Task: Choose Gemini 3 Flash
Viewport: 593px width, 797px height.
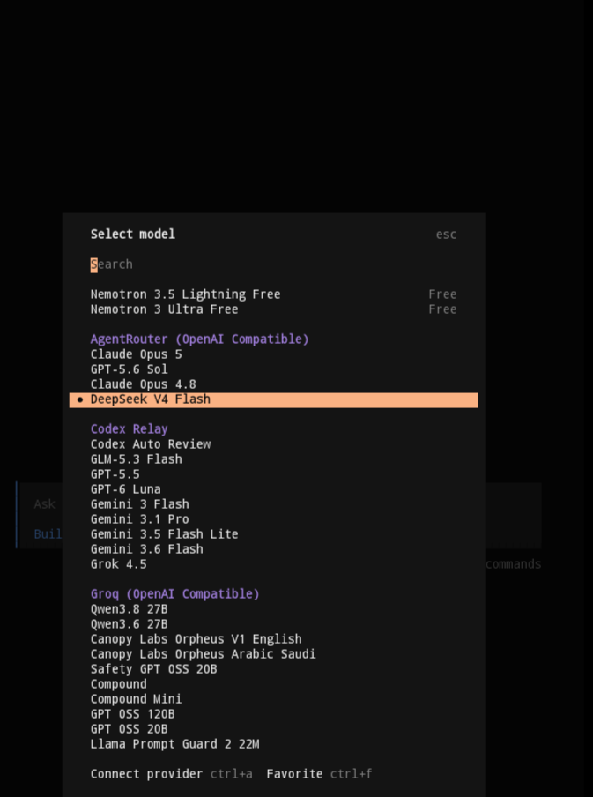Action: coord(273,504)
